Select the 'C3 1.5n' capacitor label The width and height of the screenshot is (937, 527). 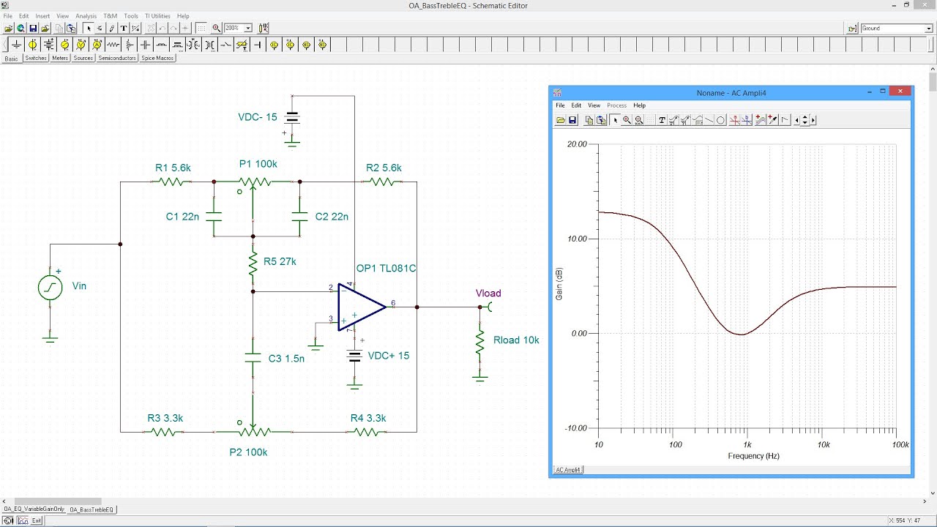click(x=286, y=359)
